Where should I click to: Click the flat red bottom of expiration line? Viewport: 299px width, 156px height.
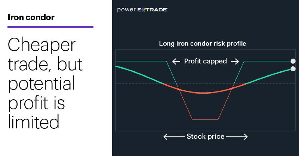(x=205, y=119)
